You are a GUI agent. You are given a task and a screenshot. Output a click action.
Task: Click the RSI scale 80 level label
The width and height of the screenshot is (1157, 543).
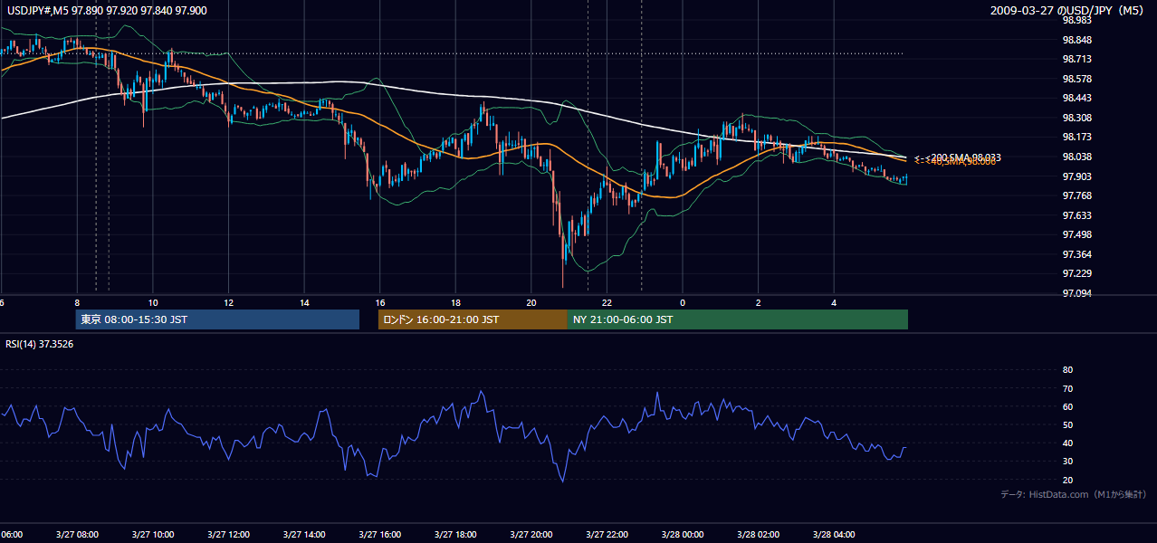point(1067,370)
